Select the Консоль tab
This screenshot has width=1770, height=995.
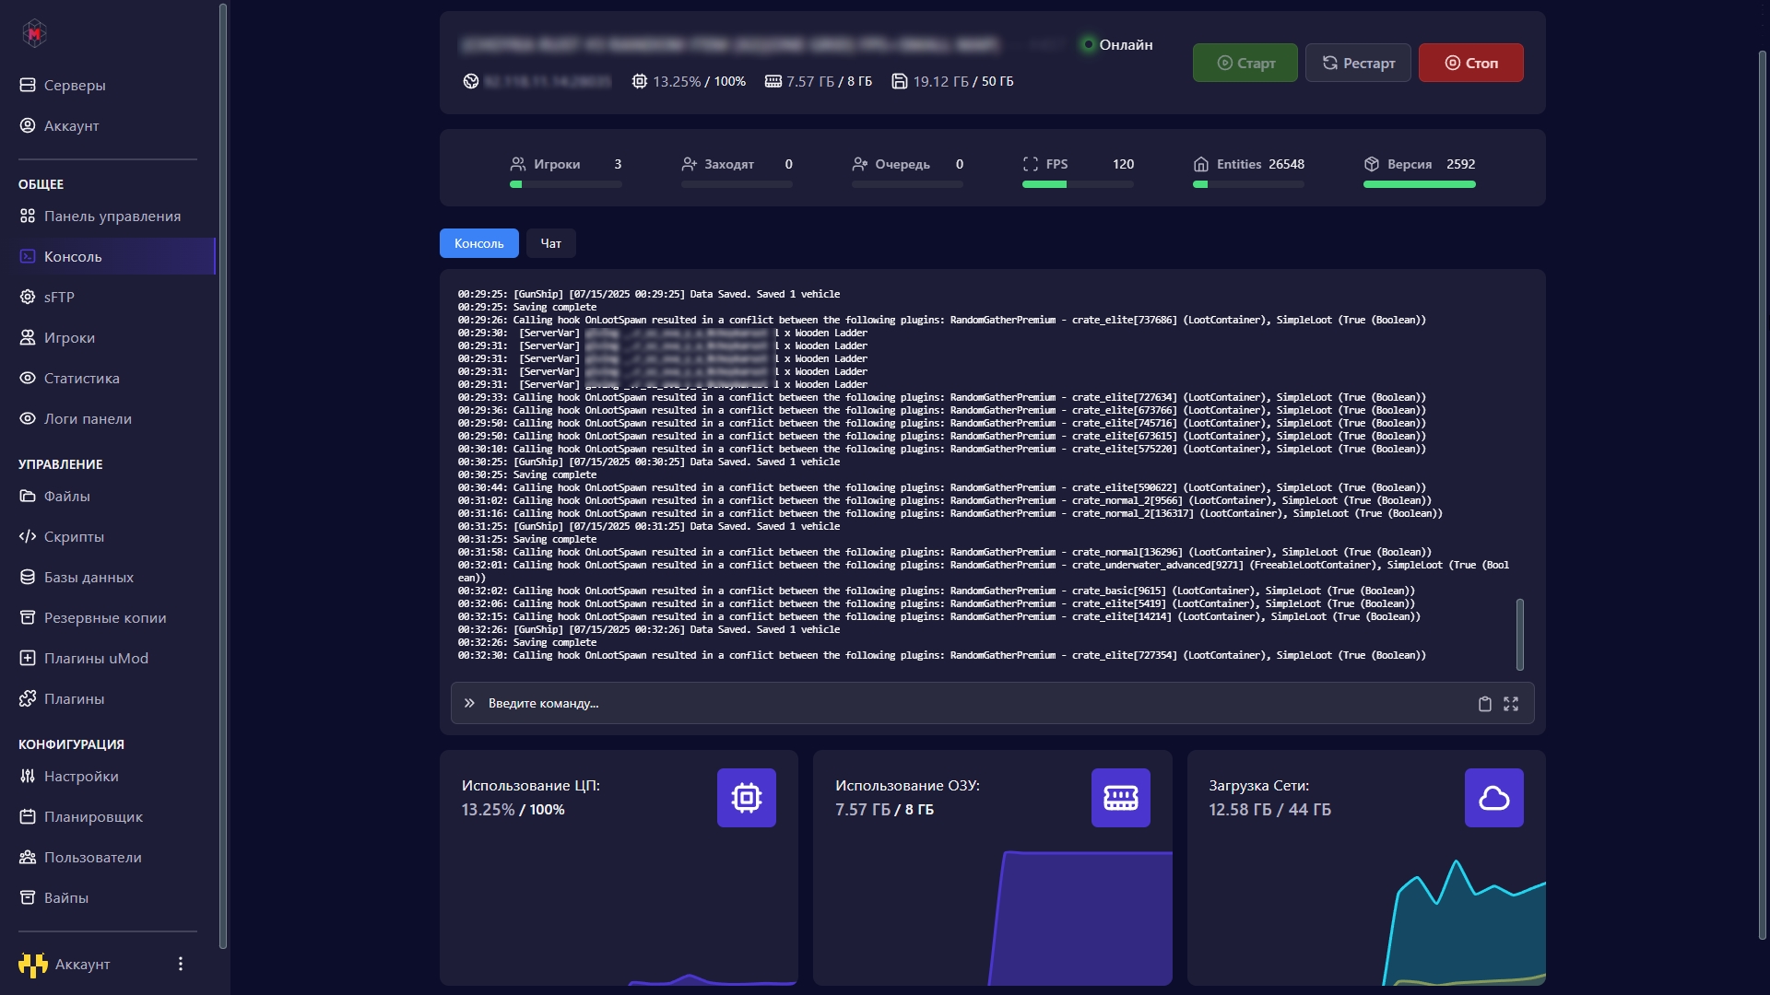pyautogui.click(x=478, y=243)
